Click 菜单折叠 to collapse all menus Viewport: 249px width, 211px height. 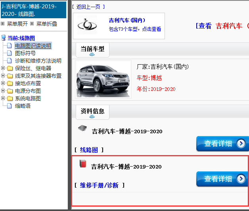[47, 24]
